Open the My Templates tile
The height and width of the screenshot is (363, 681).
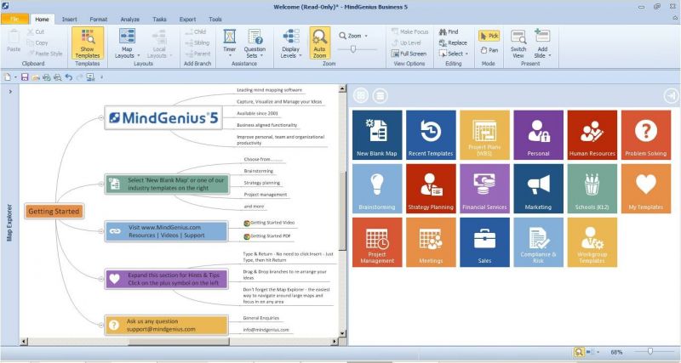[x=646, y=189]
